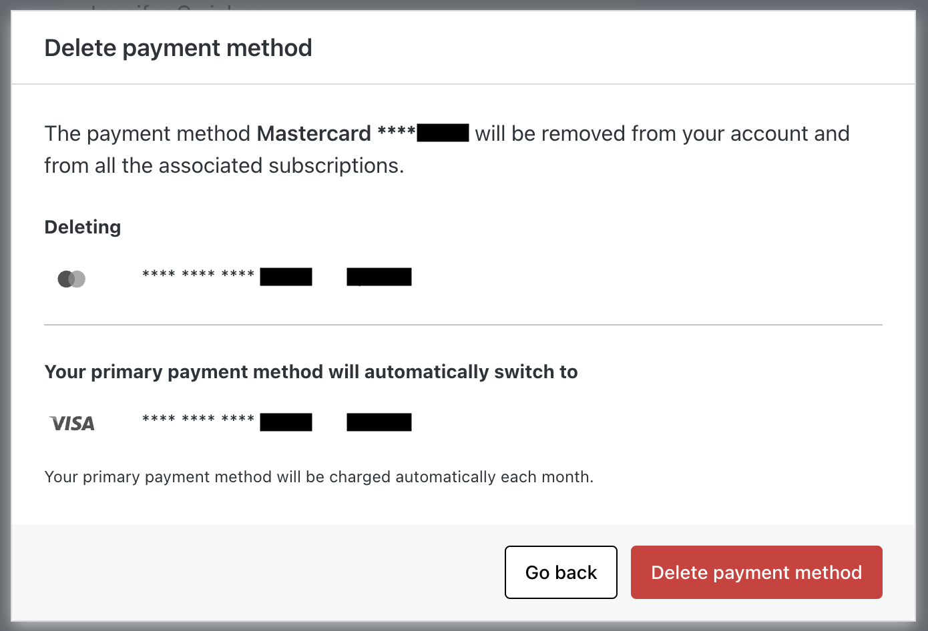
Task: Click the Delete payment method dialog title
Action: 178,47
